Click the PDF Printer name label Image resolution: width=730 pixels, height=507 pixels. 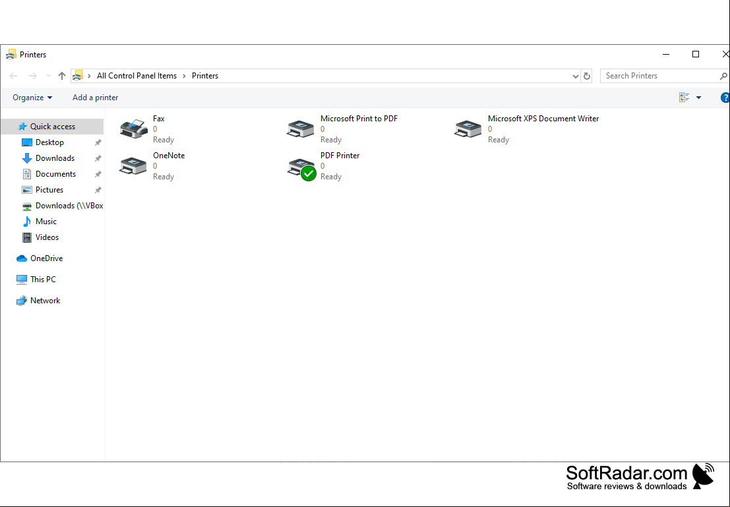tap(340, 156)
